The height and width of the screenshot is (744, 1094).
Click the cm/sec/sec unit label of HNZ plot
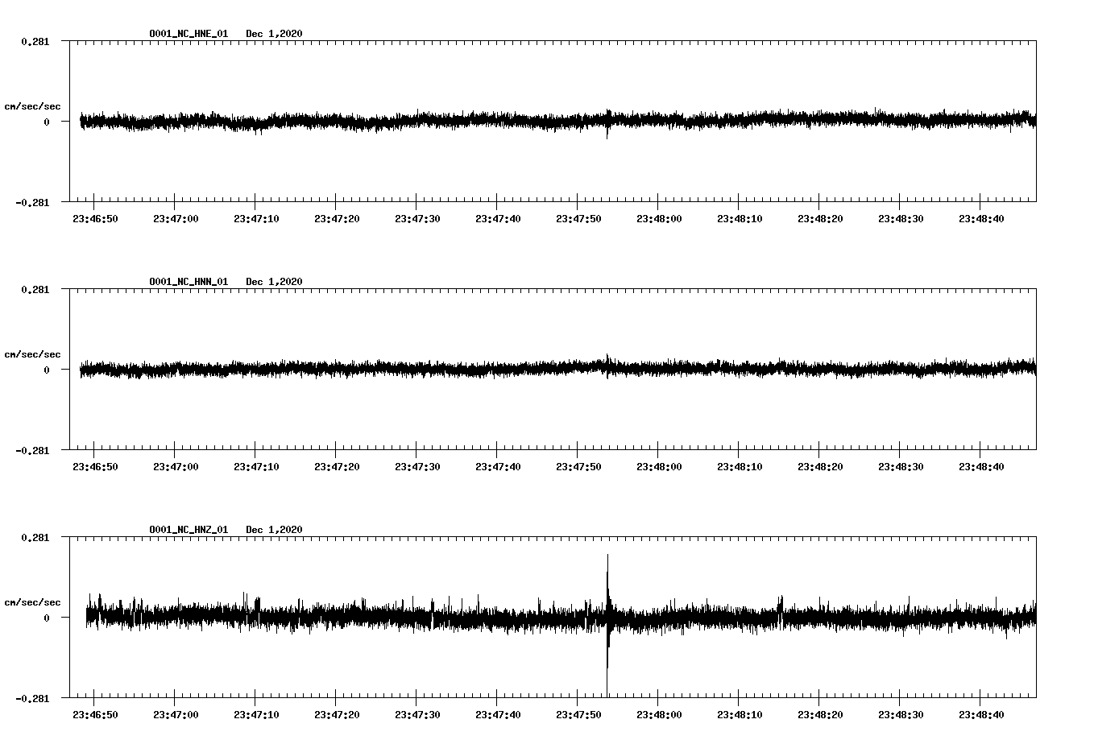(x=33, y=601)
